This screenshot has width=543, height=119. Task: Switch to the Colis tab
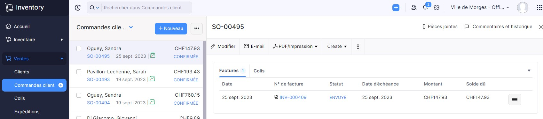[x=259, y=71]
